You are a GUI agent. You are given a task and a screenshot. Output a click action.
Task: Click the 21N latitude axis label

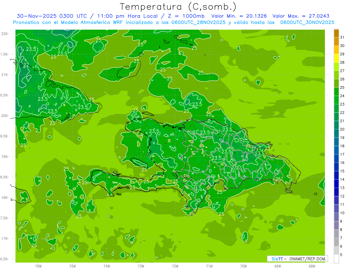[4, 75]
